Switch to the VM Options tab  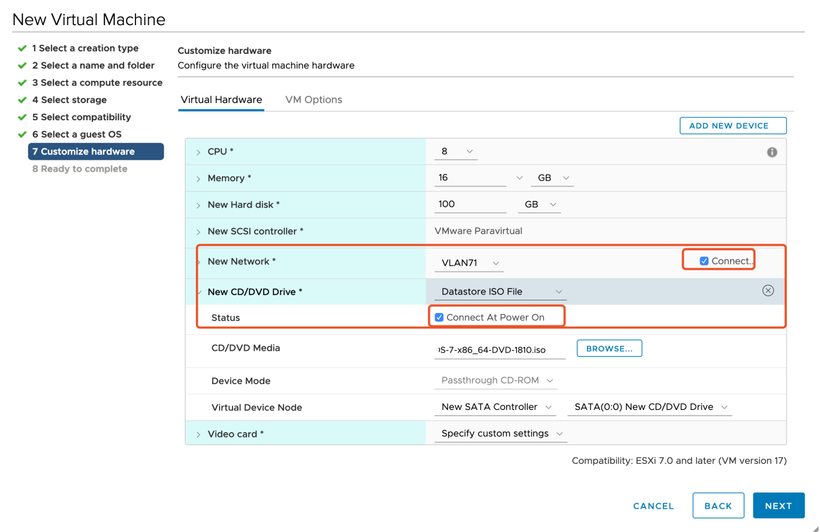coord(313,99)
